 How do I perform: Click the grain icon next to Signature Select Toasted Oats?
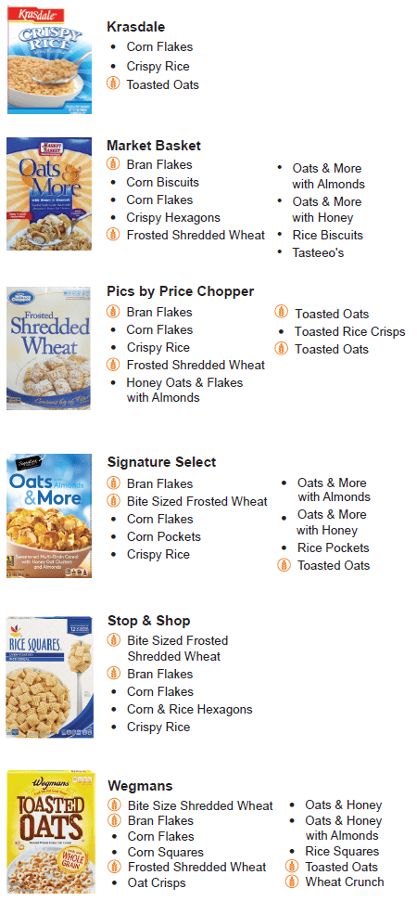tap(284, 565)
